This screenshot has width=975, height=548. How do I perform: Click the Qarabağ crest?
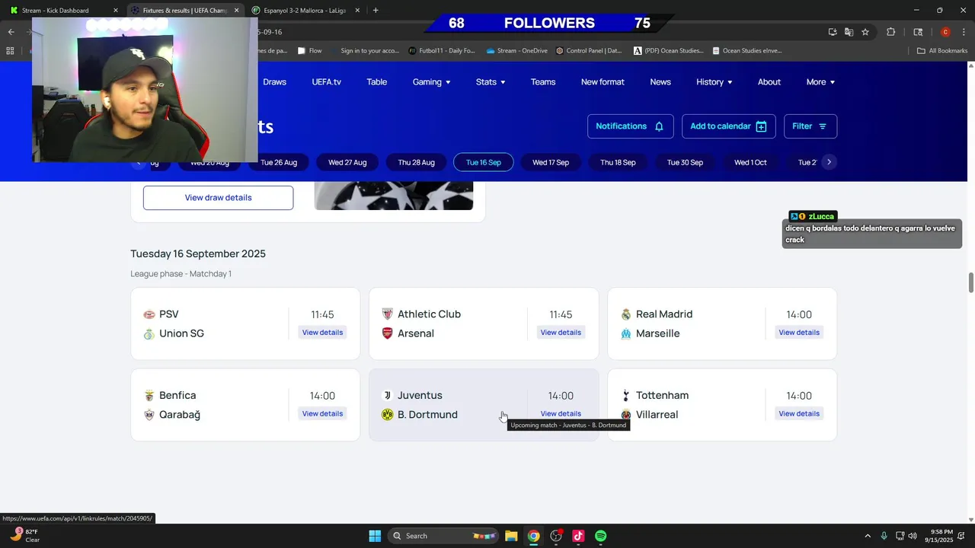[x=149, y=415]
